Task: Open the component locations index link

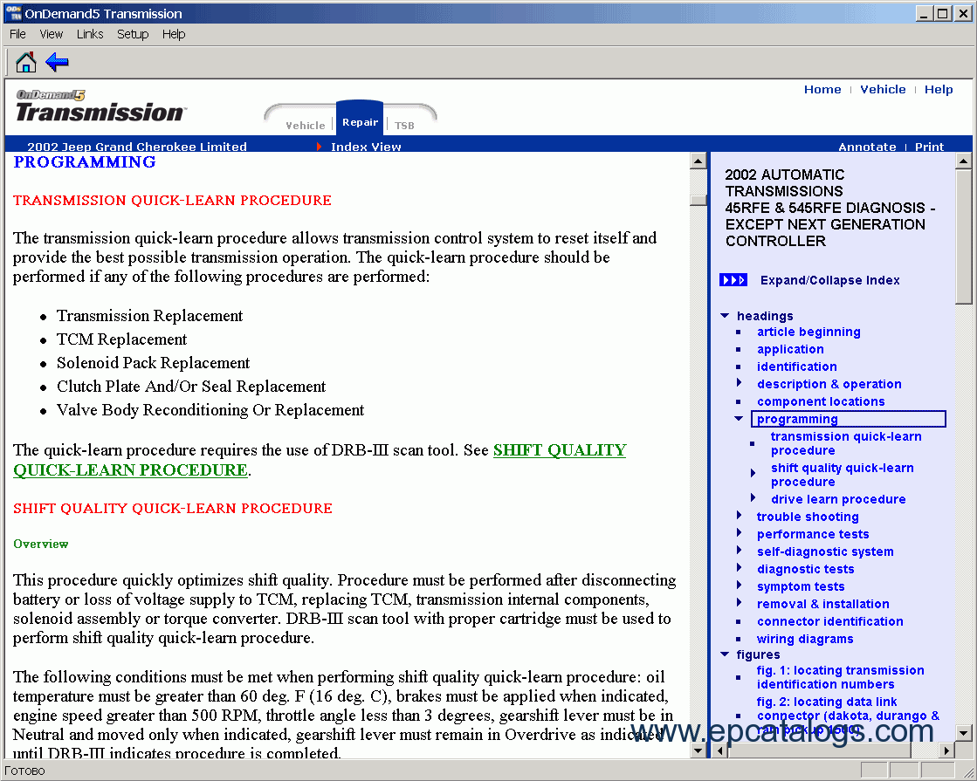Action: 821,401
